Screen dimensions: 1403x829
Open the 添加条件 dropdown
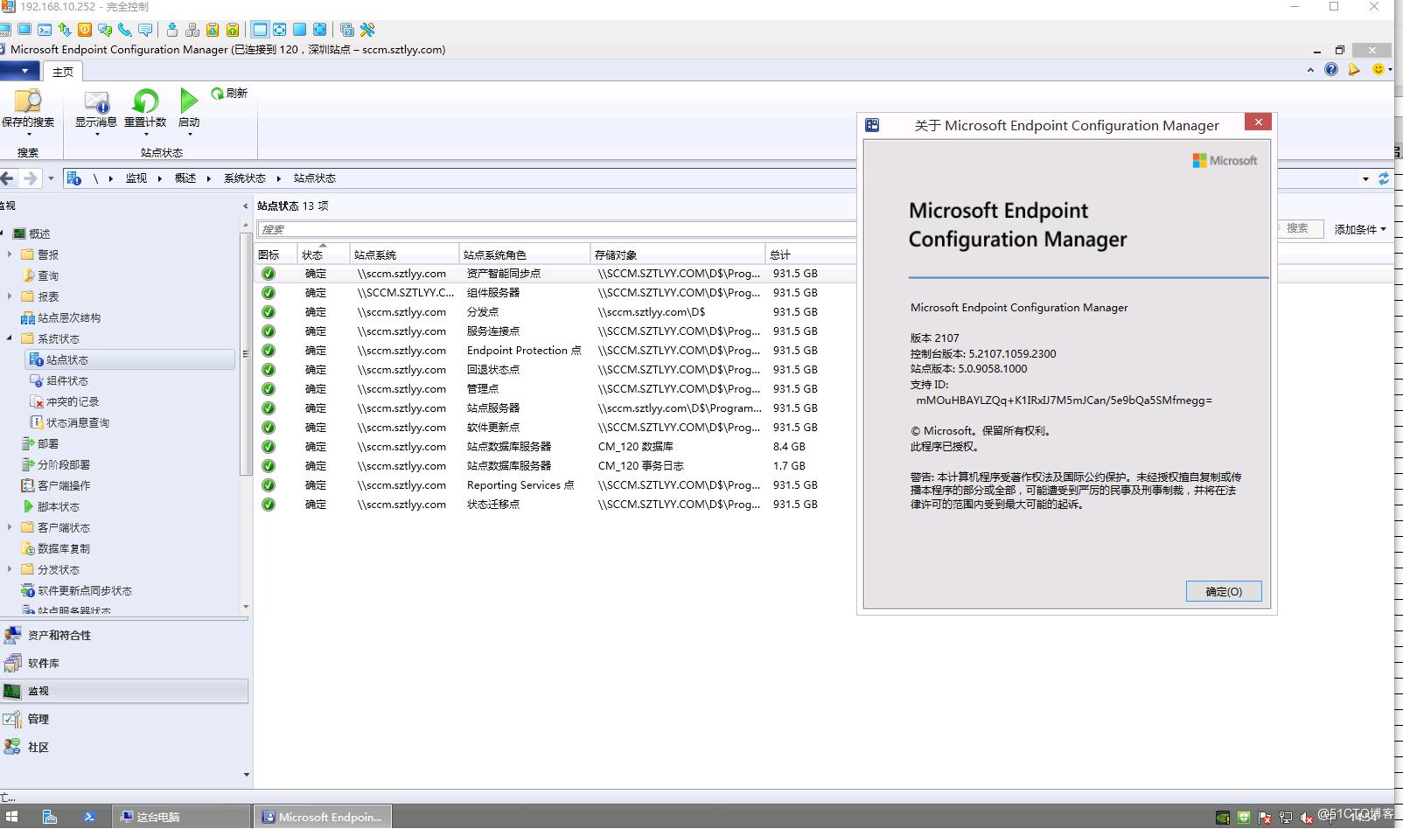[x=1361, y=229]
